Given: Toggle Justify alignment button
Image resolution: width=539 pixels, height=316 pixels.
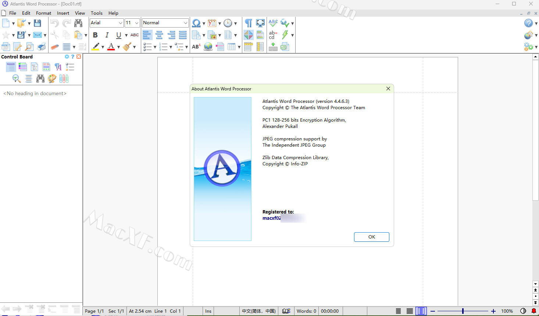Looking at the screenshot, I should point(183,35).
